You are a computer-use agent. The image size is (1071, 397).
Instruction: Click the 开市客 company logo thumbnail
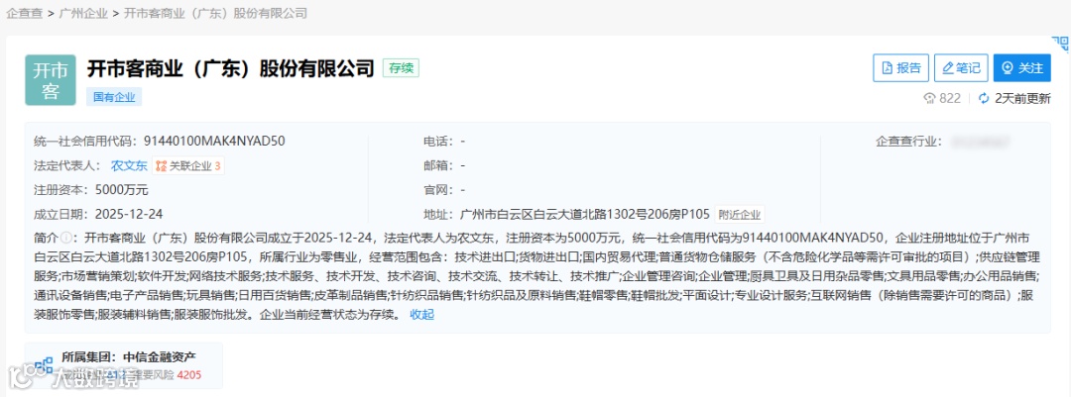pyautogui.click(x=51, y=80)
